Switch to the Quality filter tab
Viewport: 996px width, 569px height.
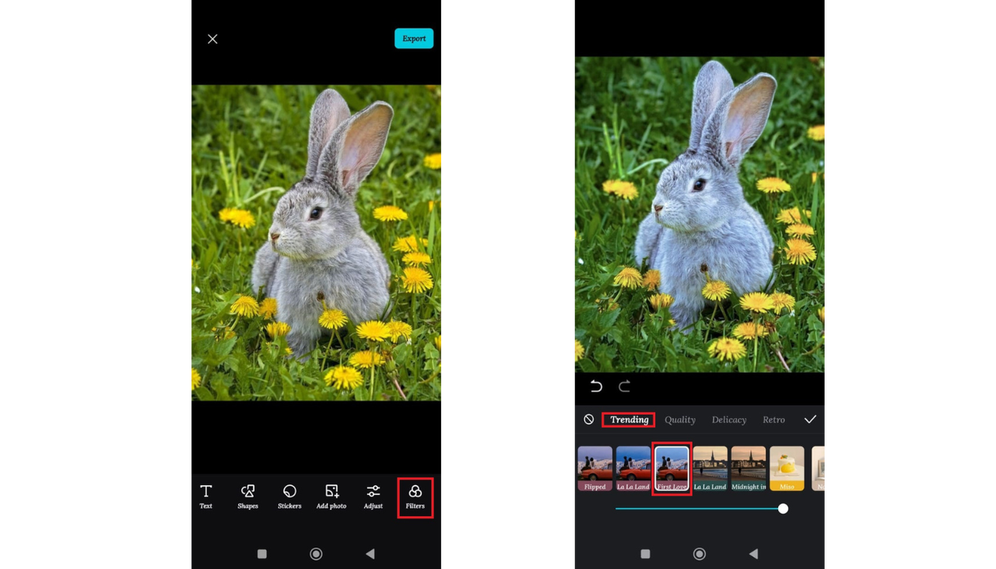[680, 420]
